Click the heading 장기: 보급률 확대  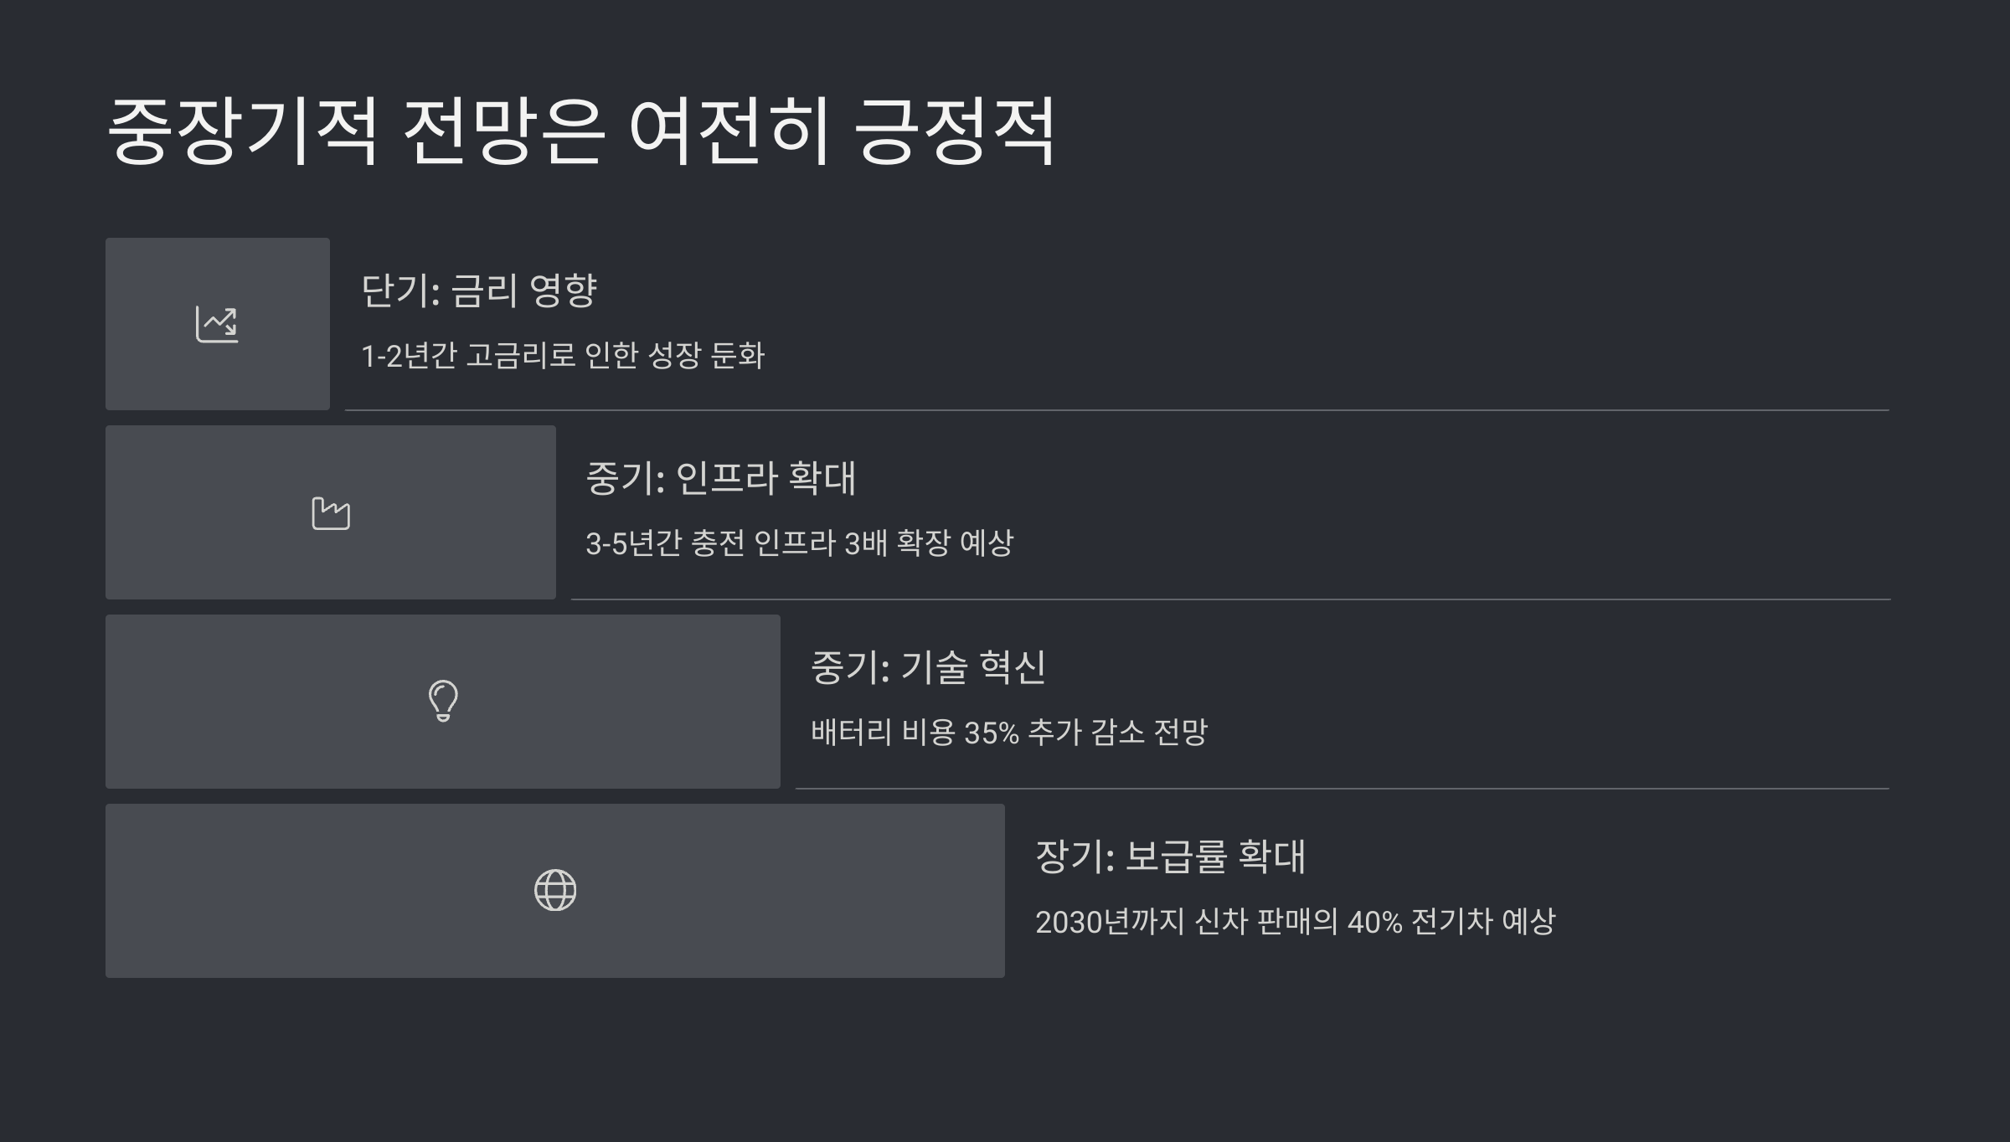1171,856
